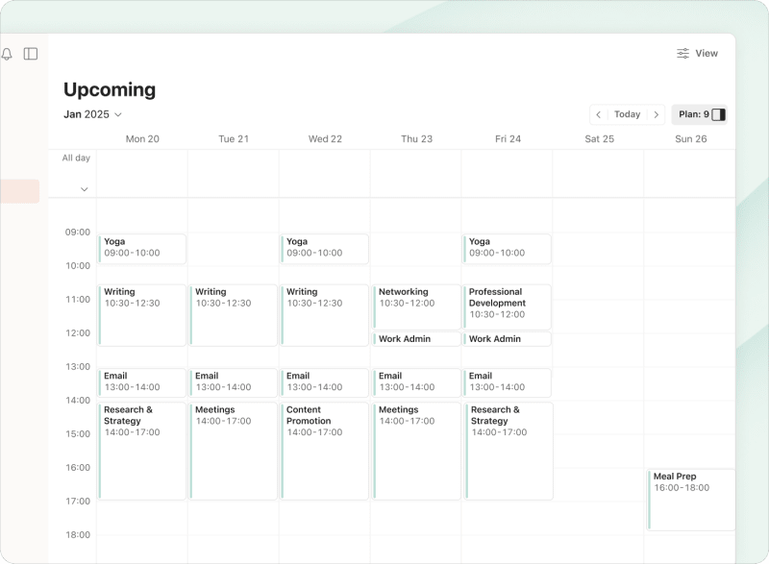The width and height of the screenshot is (769, 564).
Task: Toggle the Plan: 9 panel switch
Action: pos(716,114)
